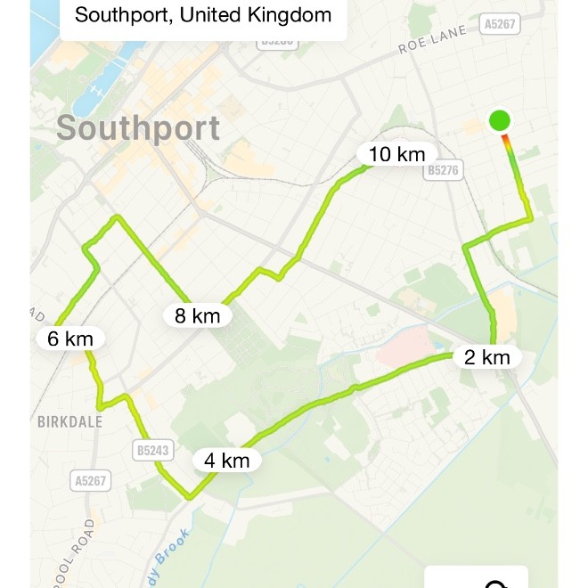This screenshot has width=588, height=588.
Task: Select the 6 km route marker
Action: pyautogui.click(x=70, y=339)
